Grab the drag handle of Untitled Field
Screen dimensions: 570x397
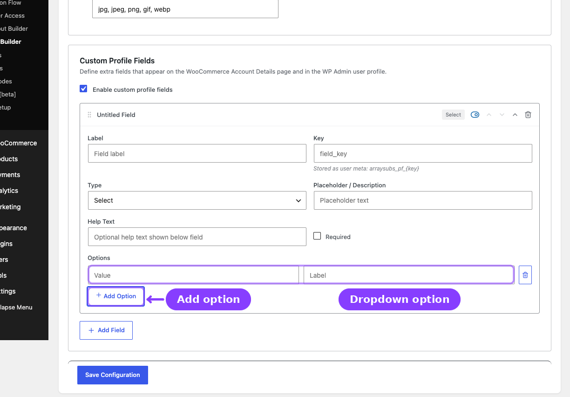89,115
